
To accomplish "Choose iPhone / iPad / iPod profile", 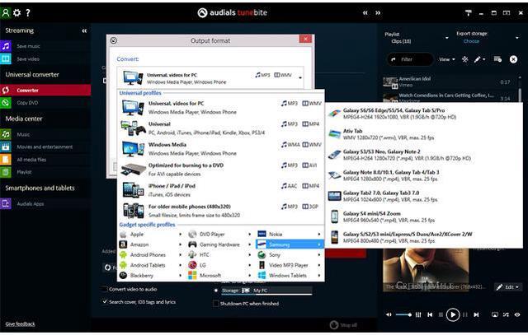I will pyautogui.click(x=221, y=190).
